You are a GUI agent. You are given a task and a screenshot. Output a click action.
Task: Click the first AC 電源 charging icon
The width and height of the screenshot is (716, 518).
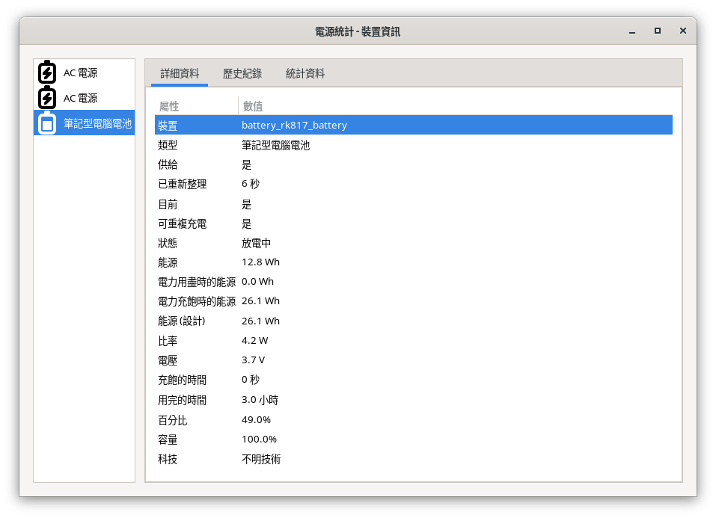coord(47,73)
